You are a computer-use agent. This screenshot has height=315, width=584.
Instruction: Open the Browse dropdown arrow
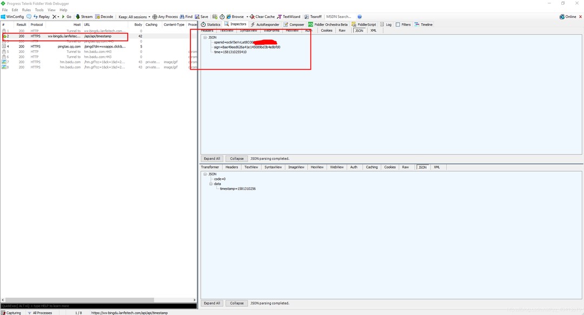[247, 17]
